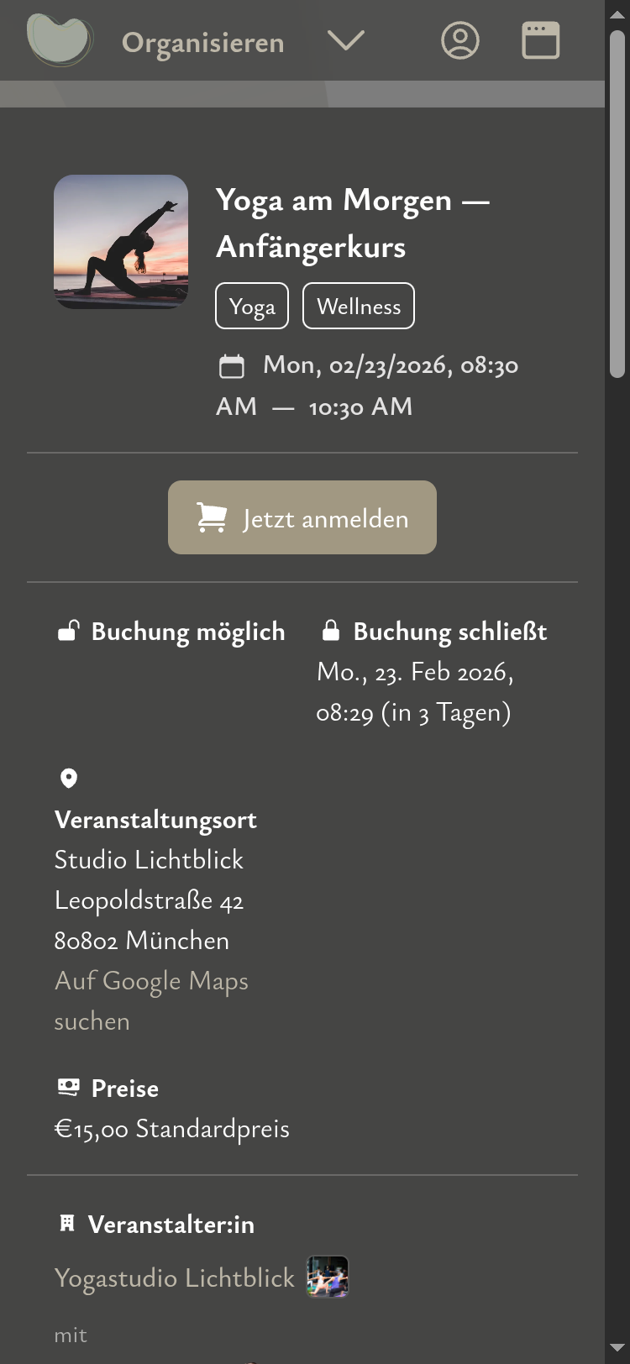Click the Jetzt anmelden button
The width and height of the screenshot is (630, 1364).
click(x=302, y=517)
